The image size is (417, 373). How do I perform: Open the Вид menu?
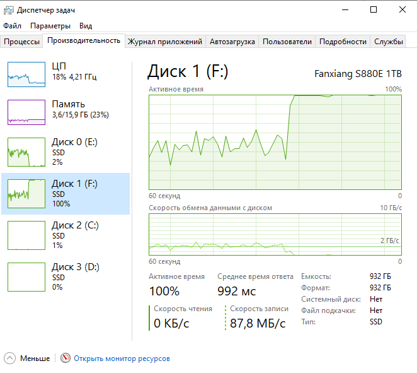tap(86, 26)
